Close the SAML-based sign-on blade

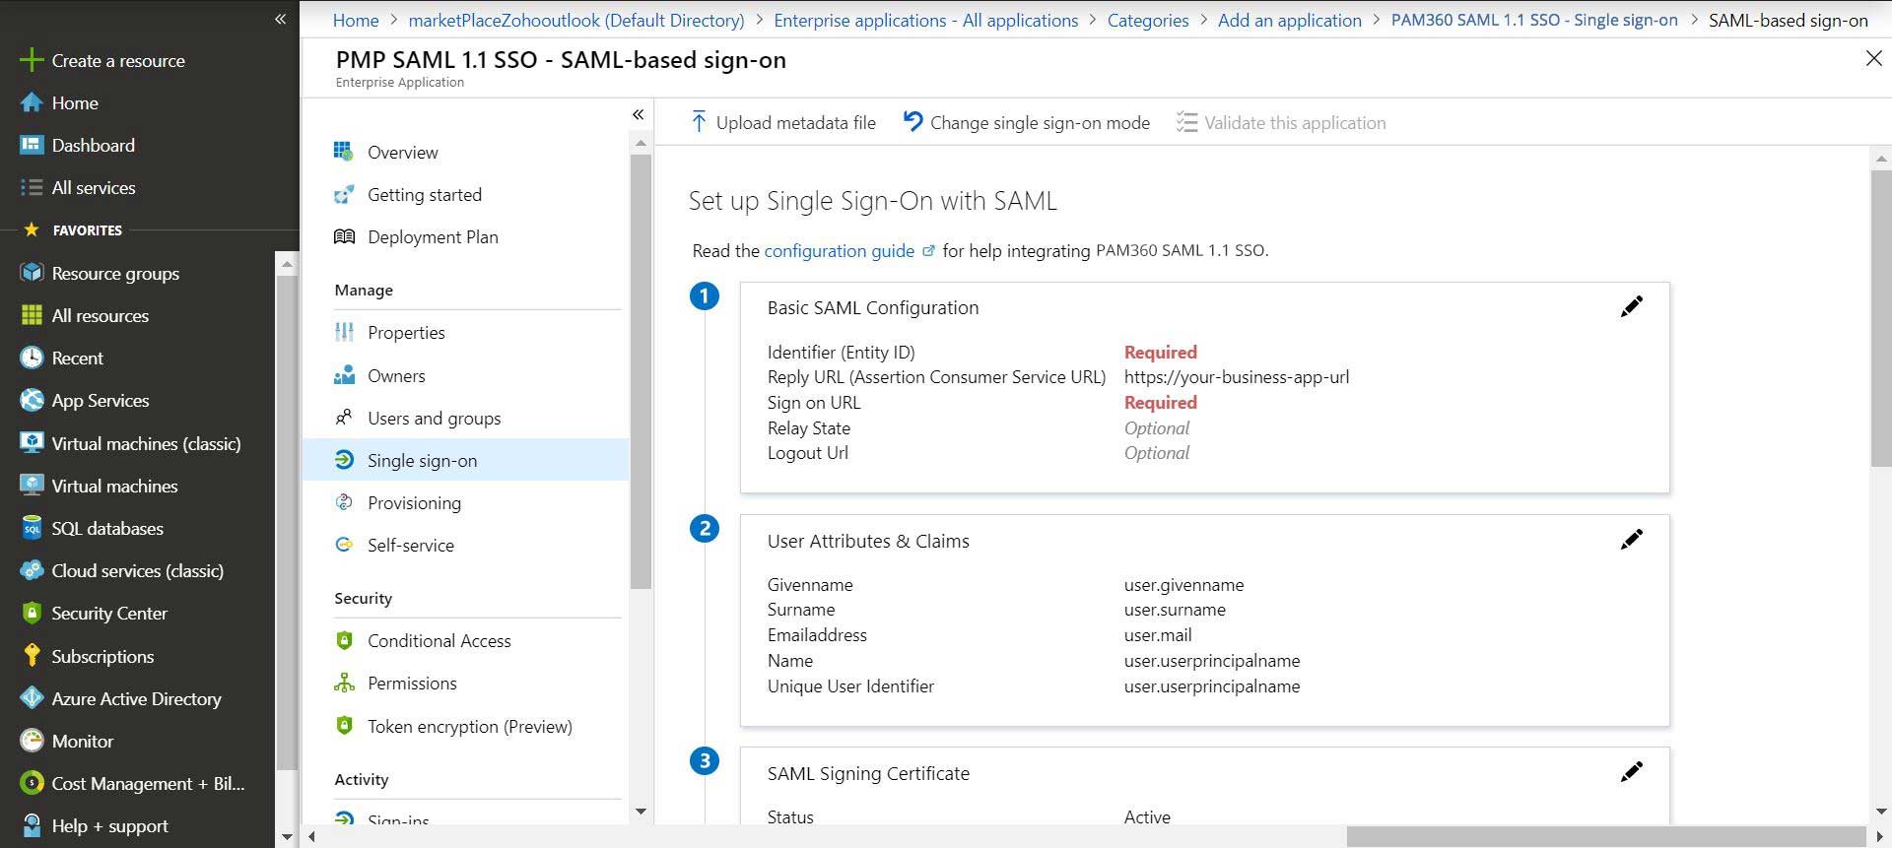pyautogui.click(x=1873, y=59)
